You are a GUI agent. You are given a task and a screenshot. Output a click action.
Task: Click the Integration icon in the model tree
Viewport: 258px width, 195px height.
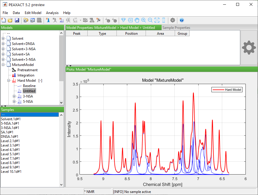[x=14, y=75]
